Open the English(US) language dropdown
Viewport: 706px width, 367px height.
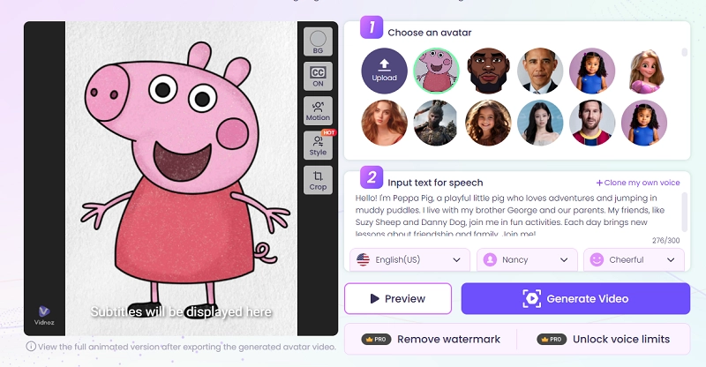pyautogui.click(x=409, y=260)
